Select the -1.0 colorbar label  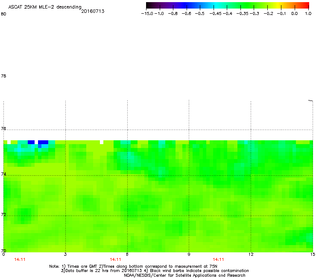click(x=159, y=14)
